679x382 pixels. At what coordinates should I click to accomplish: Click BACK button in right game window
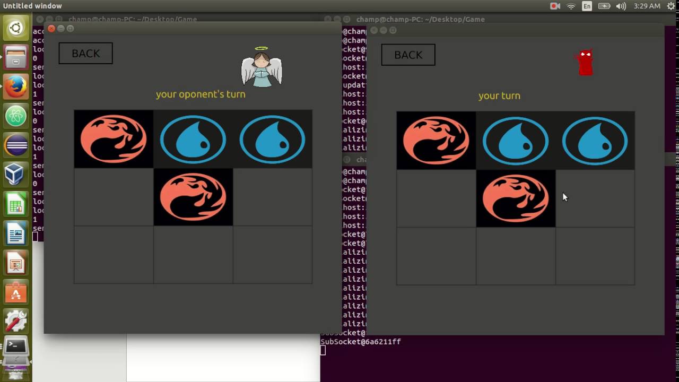pyautogui.click(x=408, y=55)
